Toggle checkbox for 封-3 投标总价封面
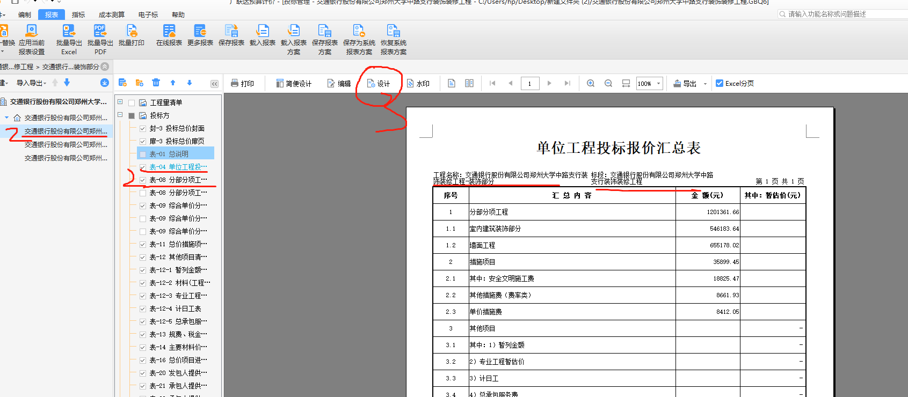 pyautogui.click(x=143, y=128)
